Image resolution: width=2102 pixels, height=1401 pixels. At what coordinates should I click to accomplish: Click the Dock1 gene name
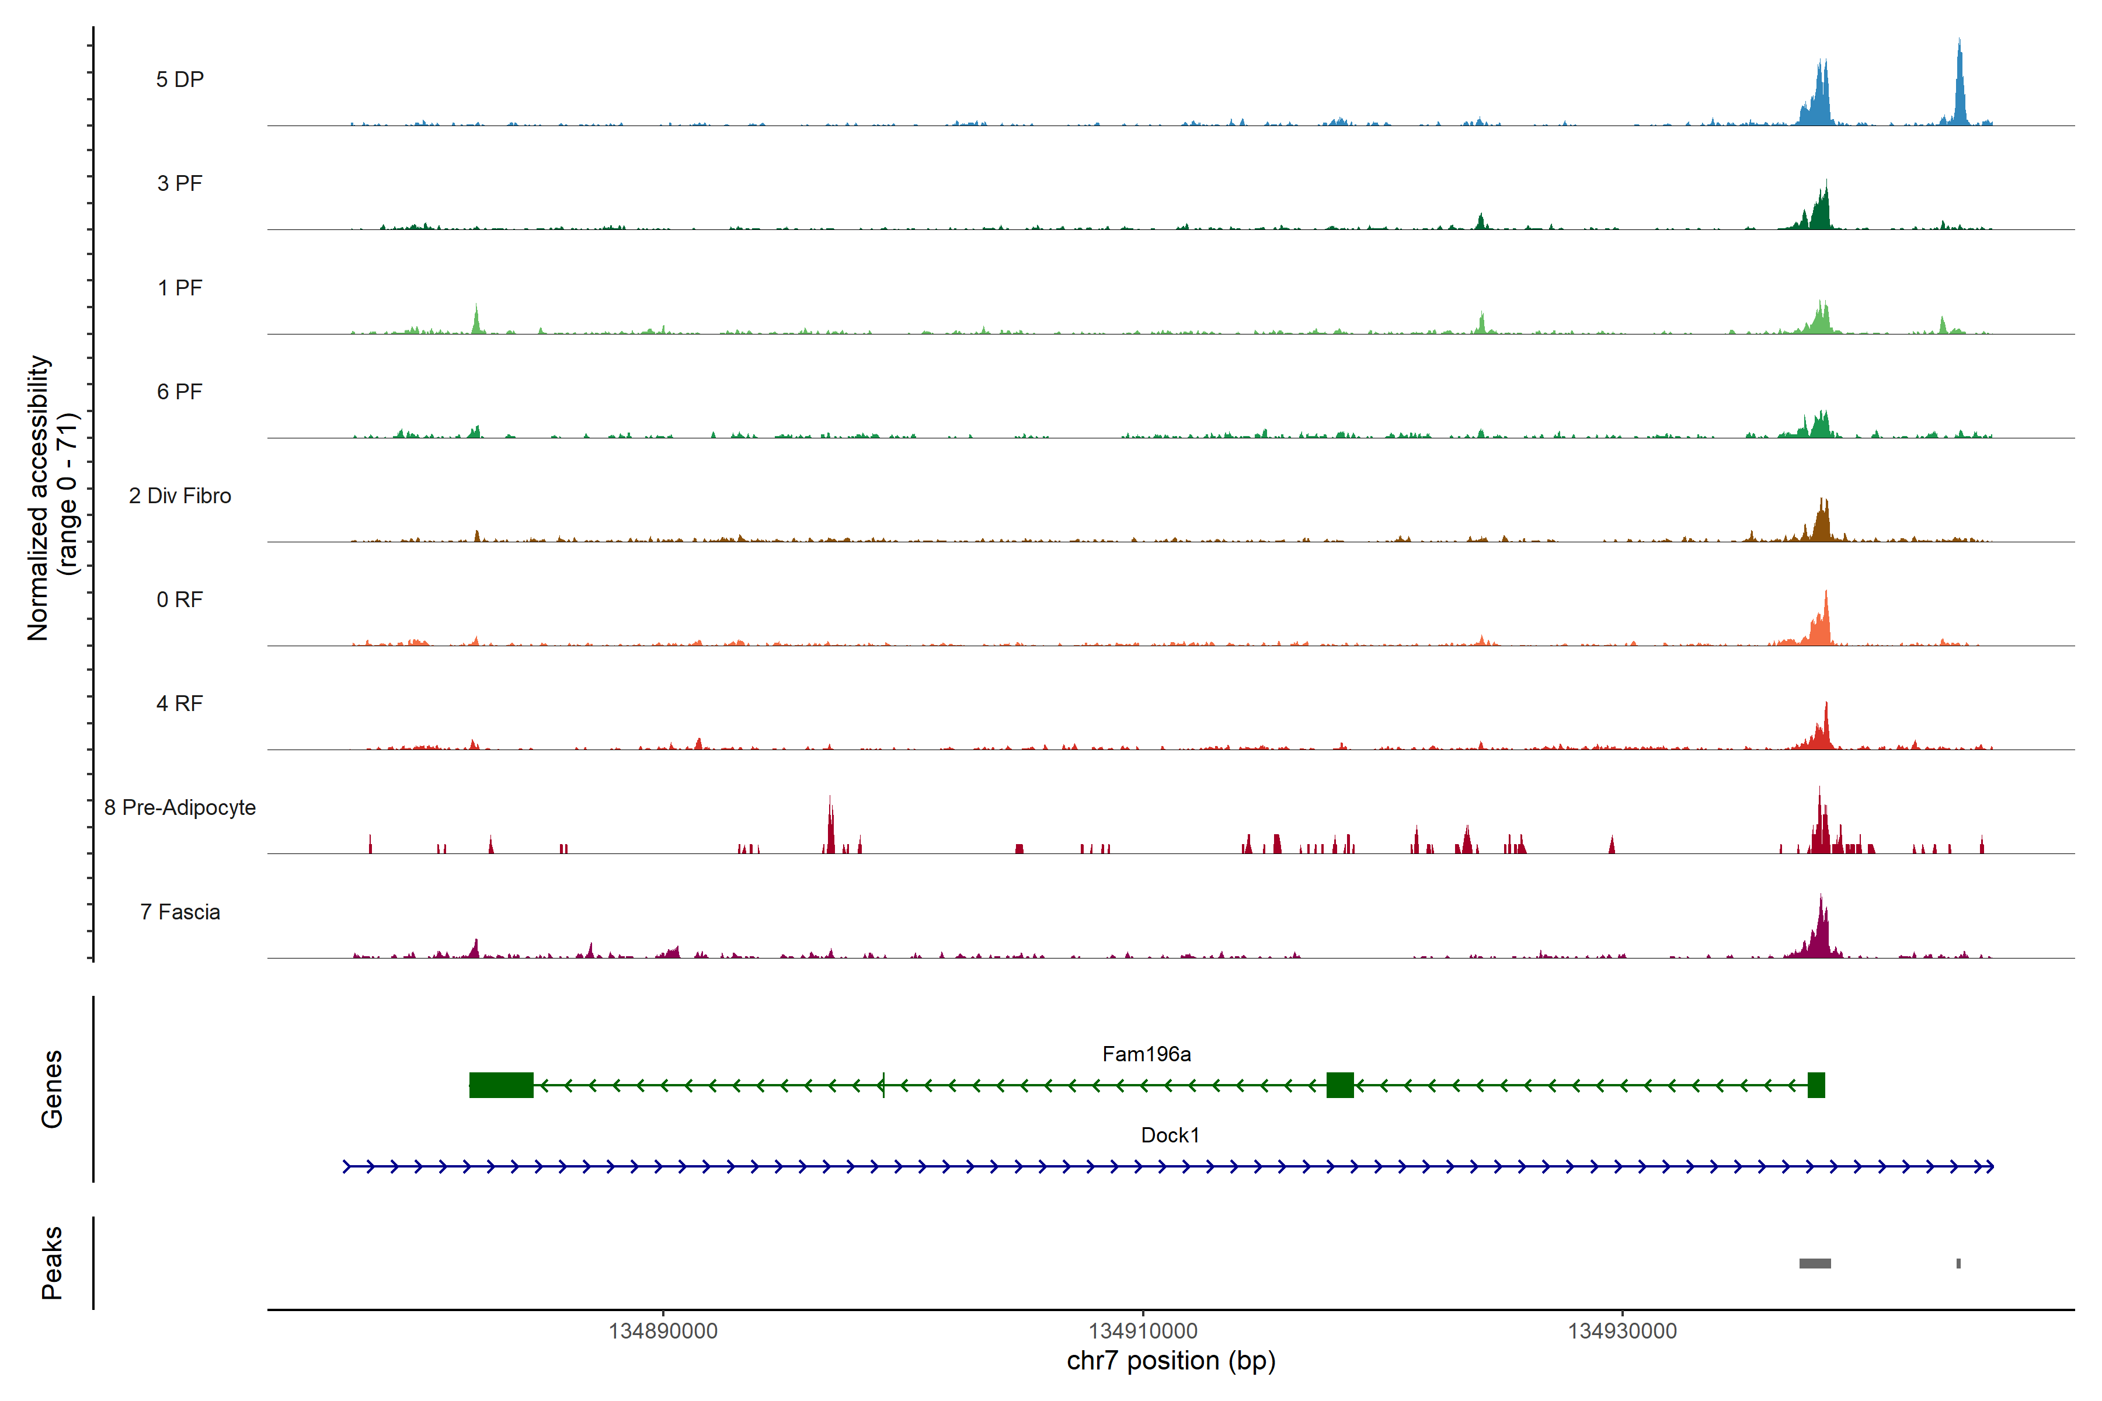1170,1135
